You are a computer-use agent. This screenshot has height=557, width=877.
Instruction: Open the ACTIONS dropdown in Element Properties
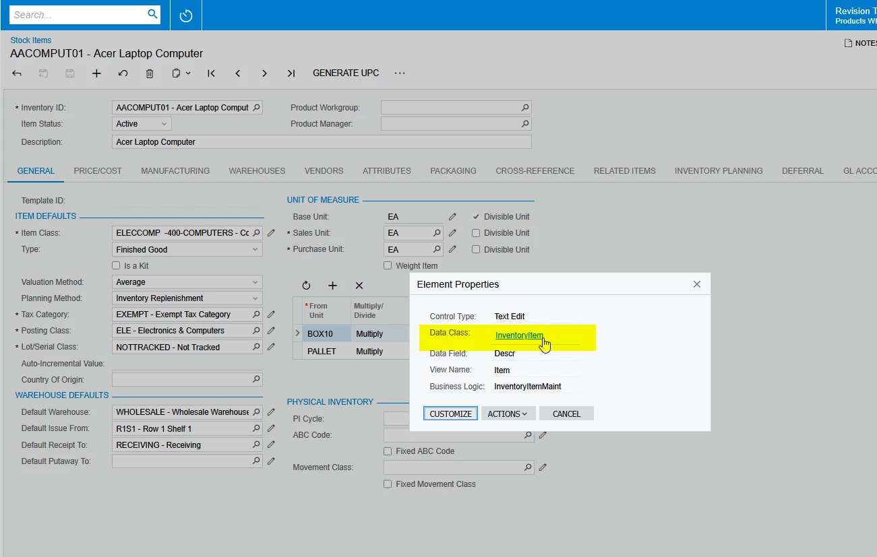(508, 414)
